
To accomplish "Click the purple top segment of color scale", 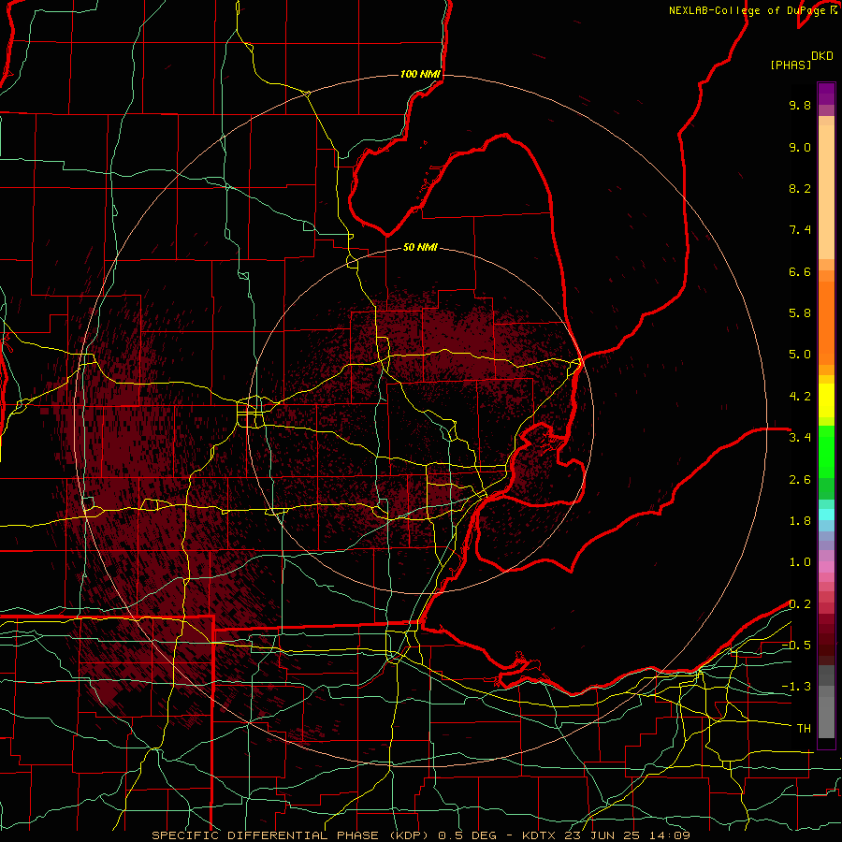I will point(826,94).
